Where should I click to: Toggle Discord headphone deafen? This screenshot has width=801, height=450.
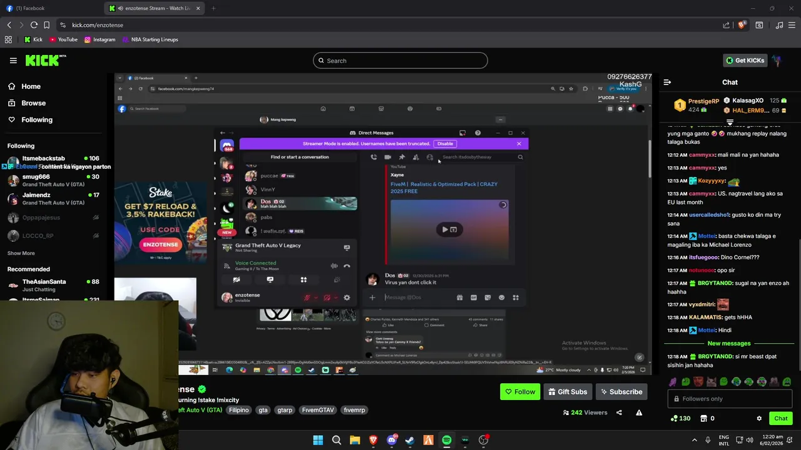327,297
